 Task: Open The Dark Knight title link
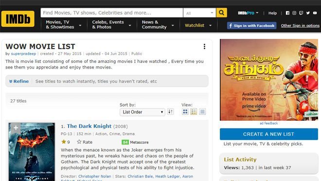[x=89, y=126]
